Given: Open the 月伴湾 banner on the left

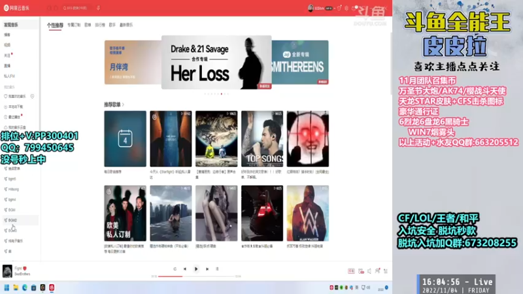Looking at the screenshot, I should [133, 62].
